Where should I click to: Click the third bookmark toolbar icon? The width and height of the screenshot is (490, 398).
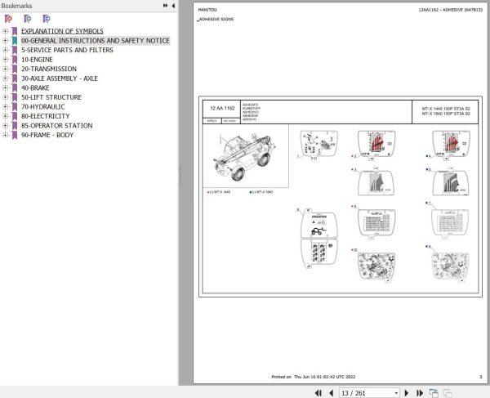(47, 19)
